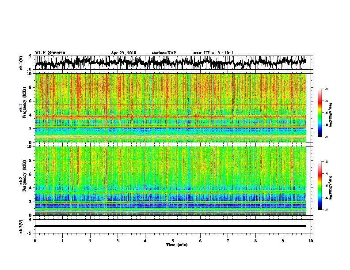Click time axis tick label 9
Viewport: 350px width, 270px height.
coord(283,241)
